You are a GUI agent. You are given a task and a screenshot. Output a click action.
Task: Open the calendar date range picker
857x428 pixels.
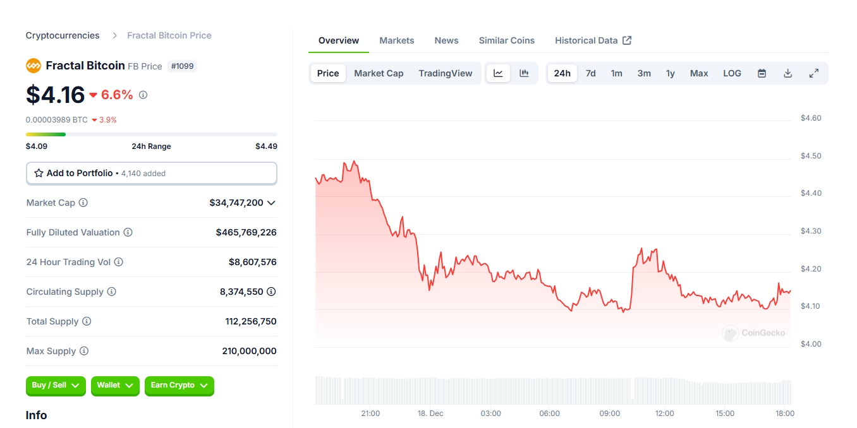click(762, 73)
